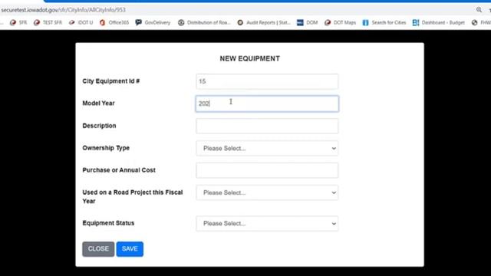Open the Audit Reports bookmark
The image size is (491, 276).
pyautogui.click(x=264, y=22)
